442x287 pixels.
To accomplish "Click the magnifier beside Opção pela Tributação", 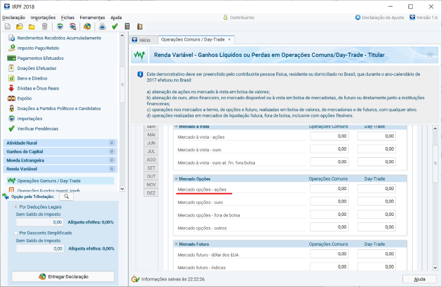I will (x=66, y=196).
